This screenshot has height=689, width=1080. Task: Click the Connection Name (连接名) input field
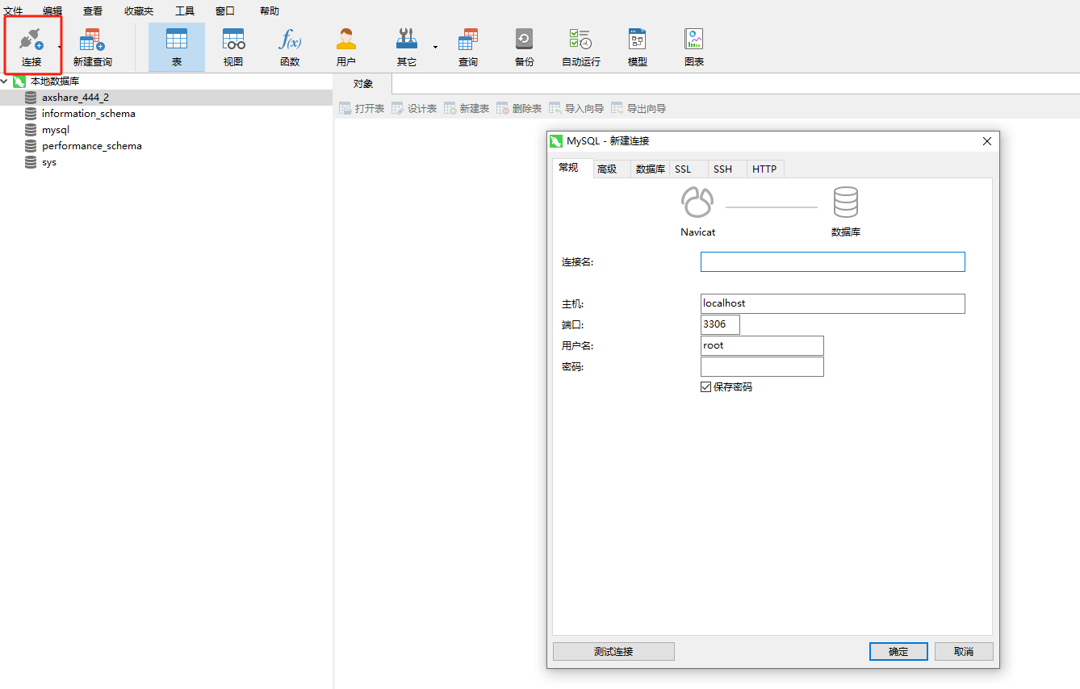tap(832, 262)
